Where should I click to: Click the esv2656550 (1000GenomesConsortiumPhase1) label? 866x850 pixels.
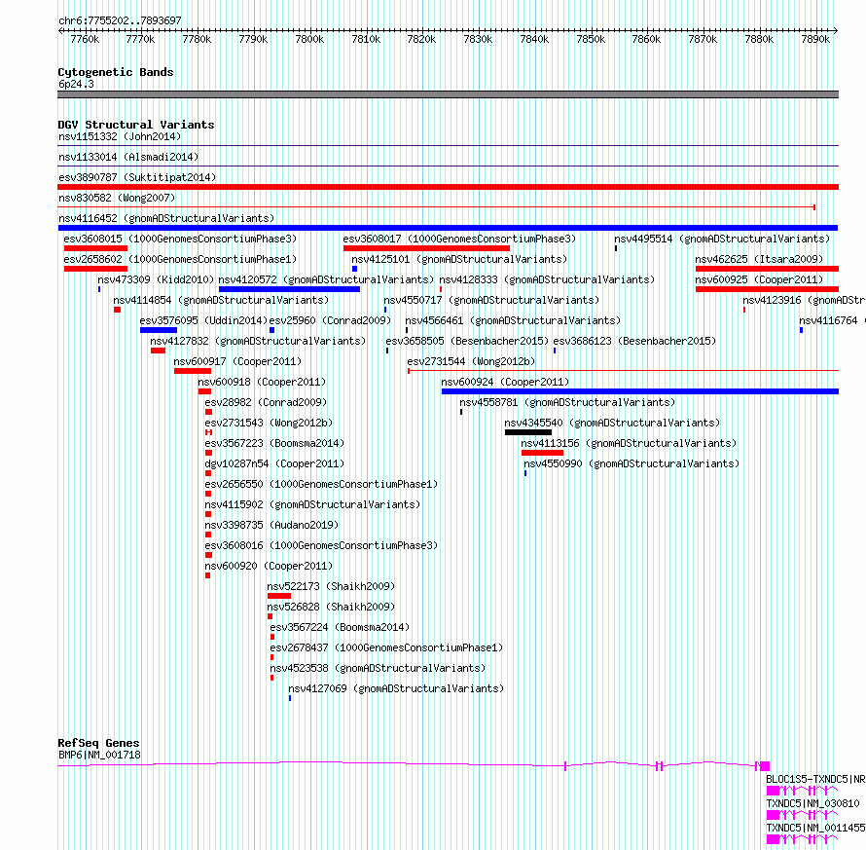pos(321,484)
